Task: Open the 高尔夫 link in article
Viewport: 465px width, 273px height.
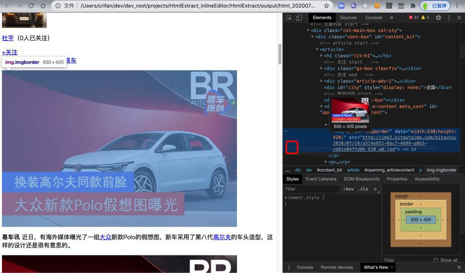Action: tap(222, 237)
